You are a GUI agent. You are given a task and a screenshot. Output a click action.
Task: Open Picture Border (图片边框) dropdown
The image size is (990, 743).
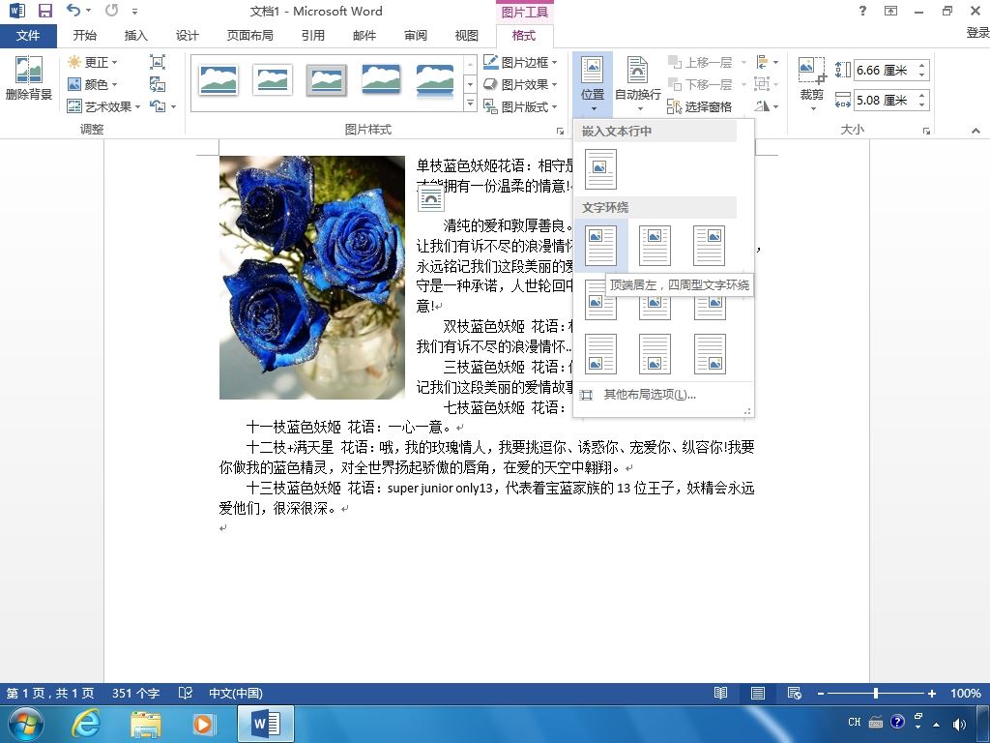point(520,62)
